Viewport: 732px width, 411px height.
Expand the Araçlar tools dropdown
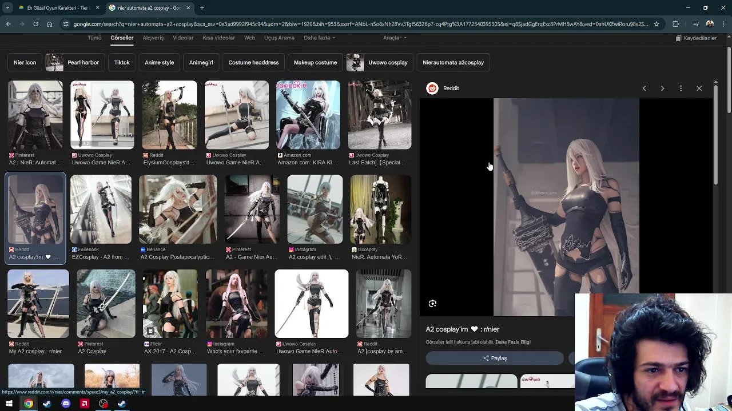point(395,38)
